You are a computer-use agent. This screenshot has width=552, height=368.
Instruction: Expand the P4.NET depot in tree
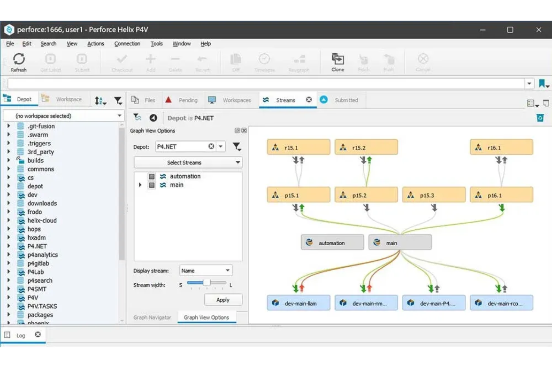tap(9, 246)
